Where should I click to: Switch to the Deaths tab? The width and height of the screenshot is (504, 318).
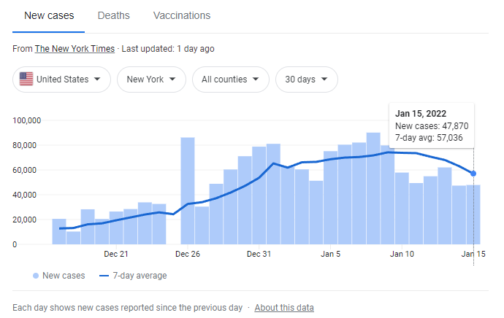pos(113,15)
